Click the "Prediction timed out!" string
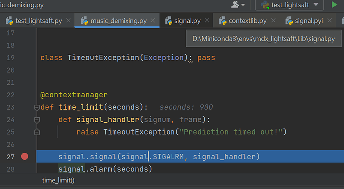This screenshot has height=189, width=344. (x=231, y=132)
